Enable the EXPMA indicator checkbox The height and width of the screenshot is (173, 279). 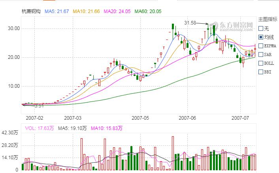pyautogui.click(x=261, y=46)
